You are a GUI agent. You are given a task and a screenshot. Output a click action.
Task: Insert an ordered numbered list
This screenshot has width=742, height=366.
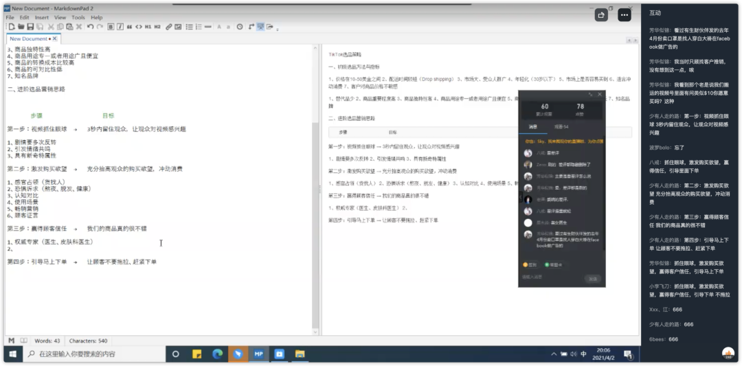click(x=199, y=27)
